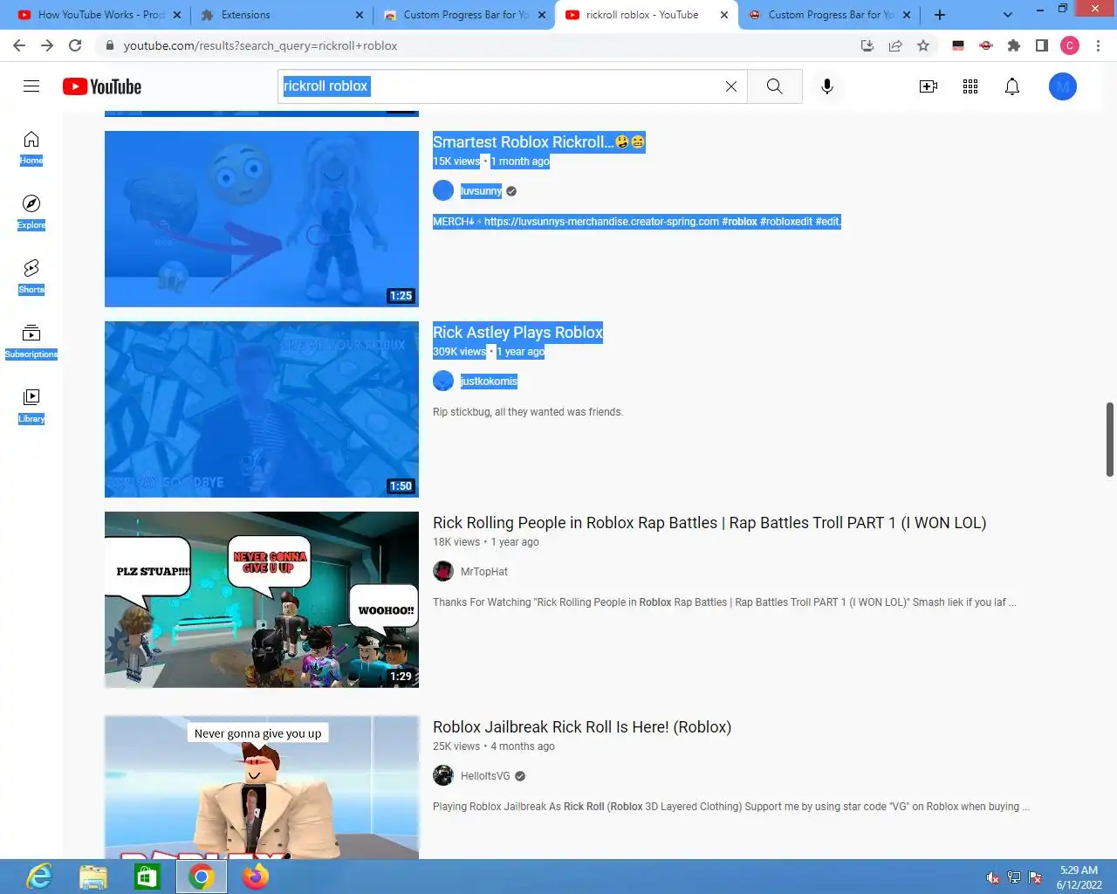Open the Chrome profile avatar C

pos(1070,45)
